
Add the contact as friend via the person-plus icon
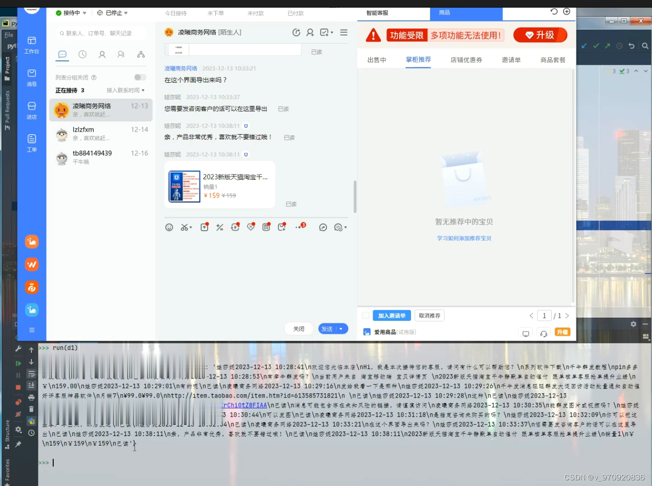pos(310,32)
